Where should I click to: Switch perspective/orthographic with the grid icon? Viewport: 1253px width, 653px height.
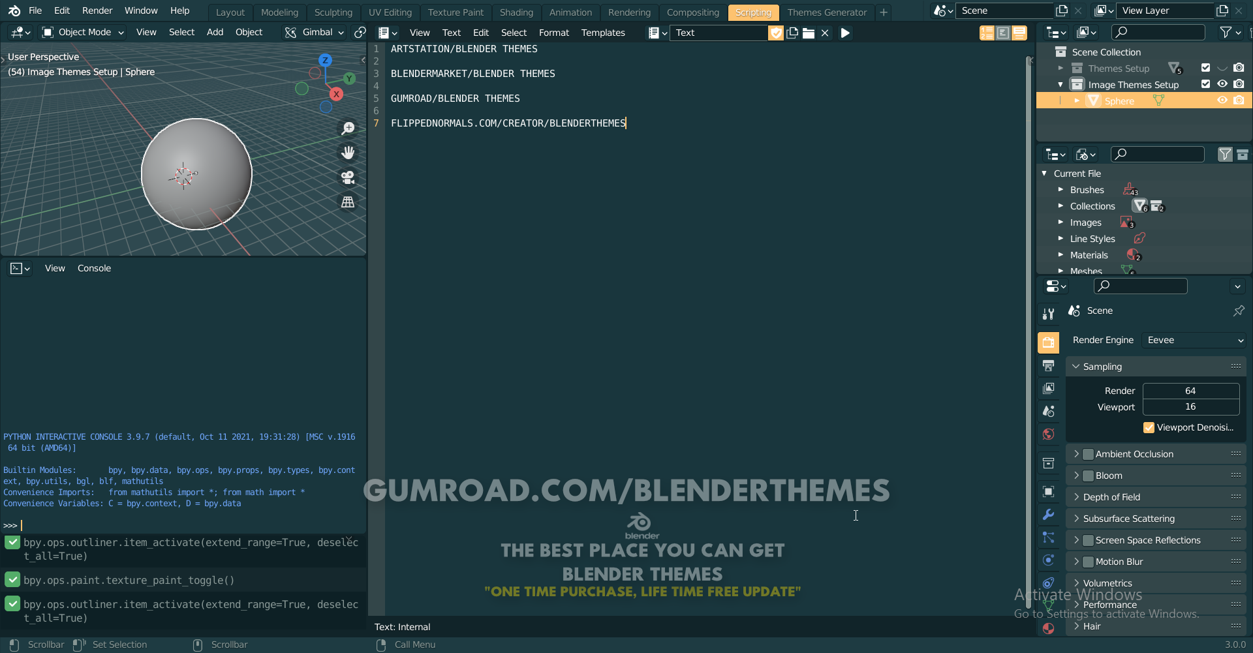[x=348, y=202]
